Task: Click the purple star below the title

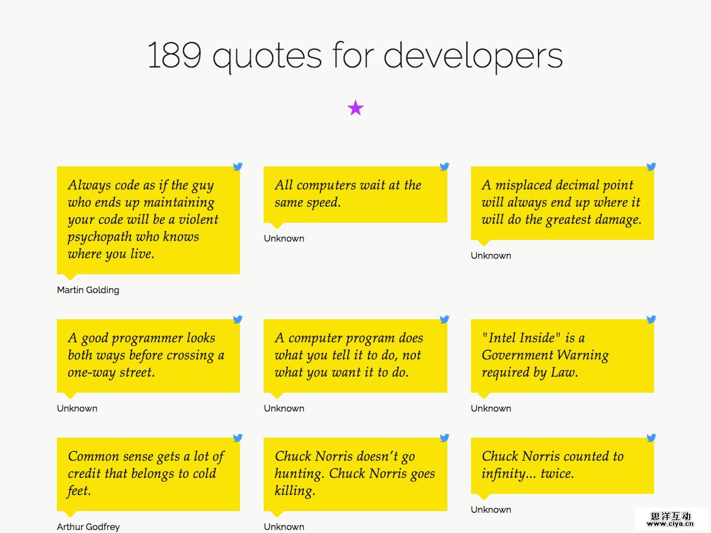Action: pyautogui.click(x=355, y=108)
